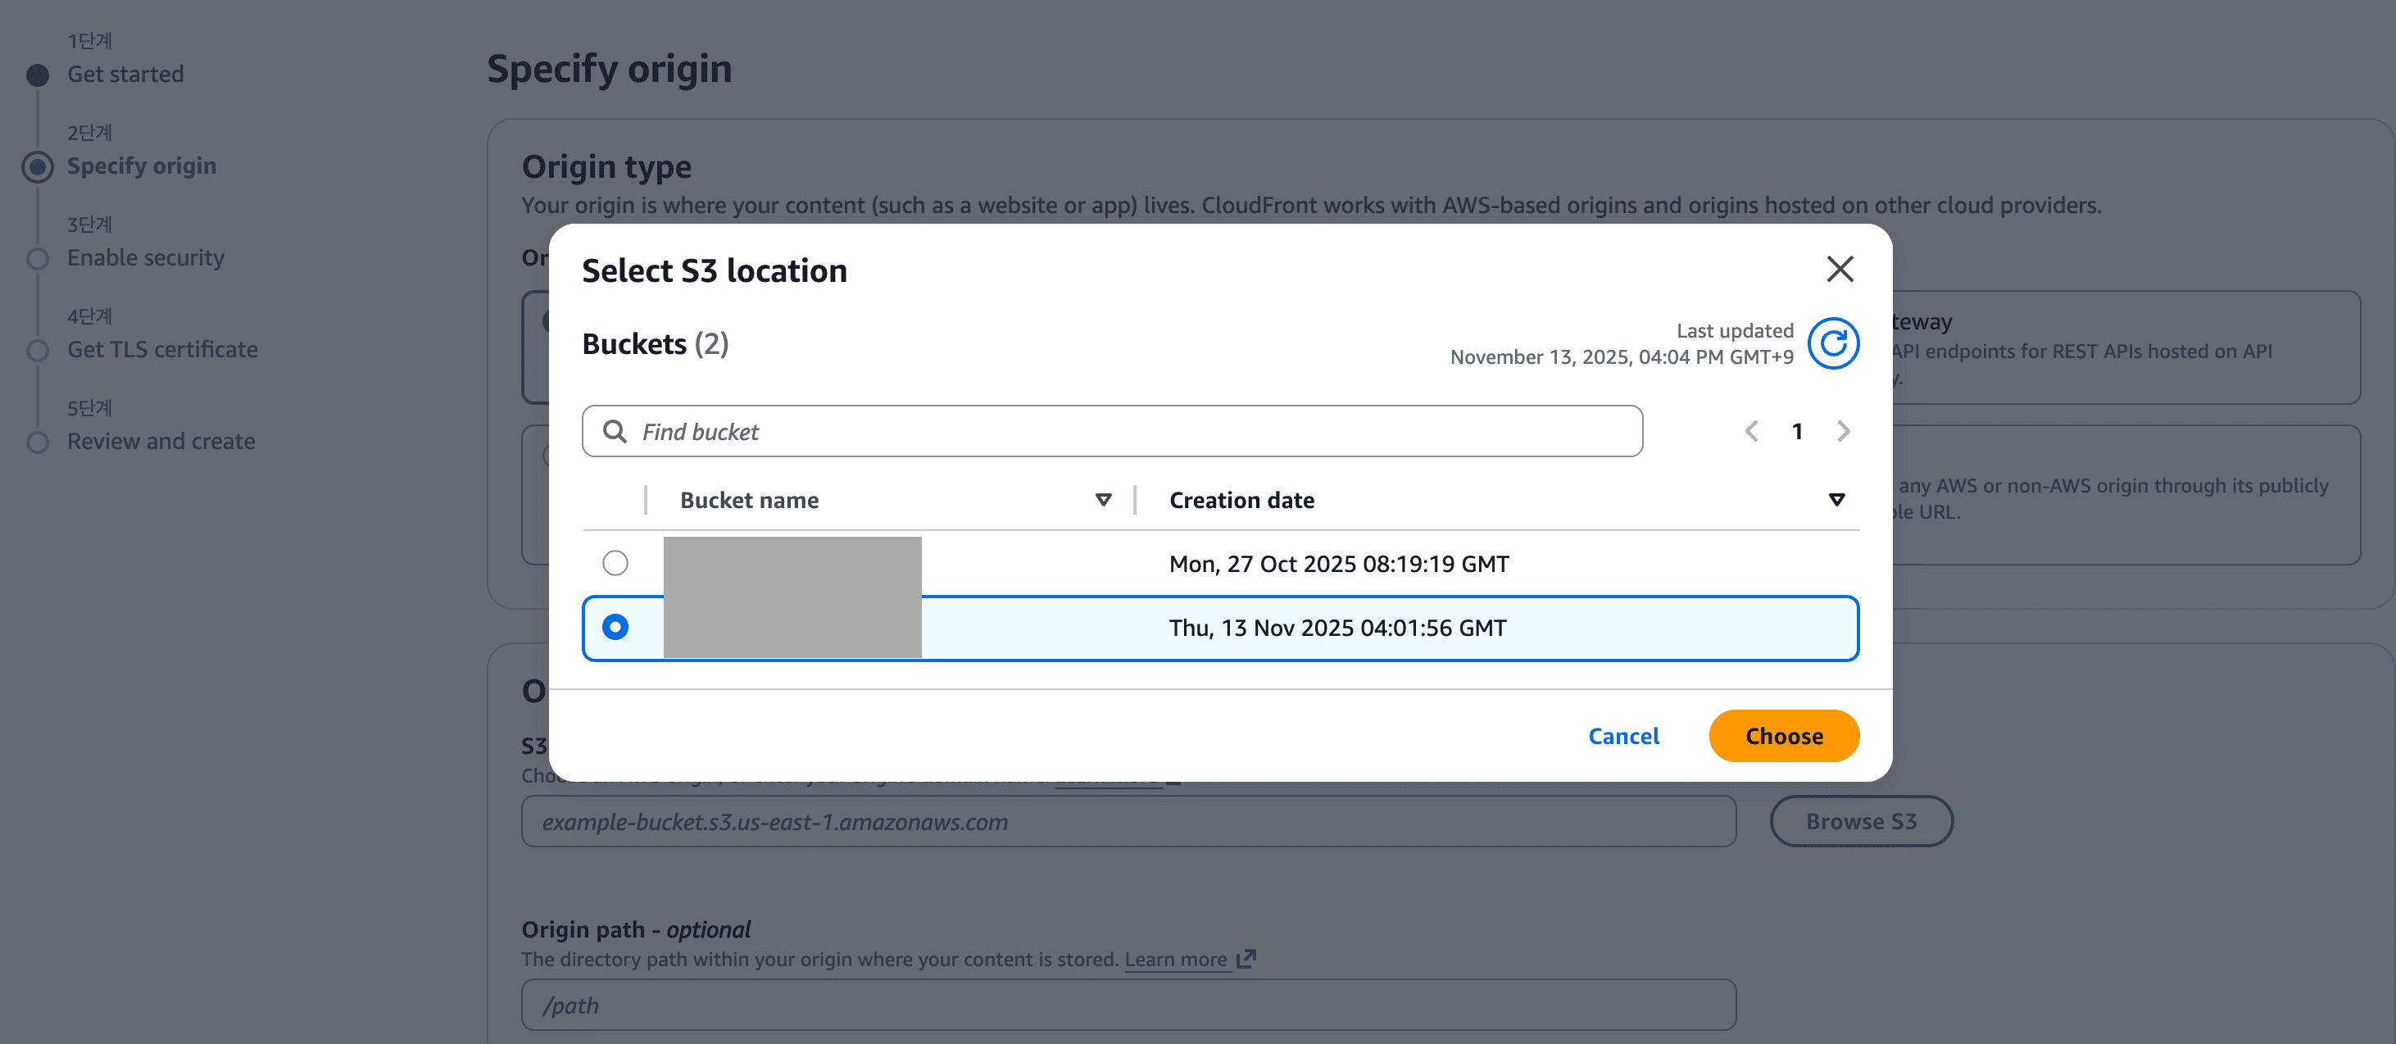Go to next page of buckets

point(1843,432)
